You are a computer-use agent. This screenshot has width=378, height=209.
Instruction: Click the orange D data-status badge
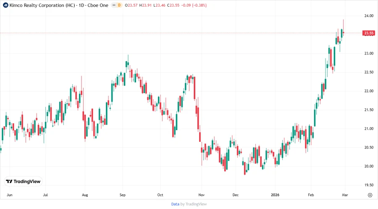point(119,5)
